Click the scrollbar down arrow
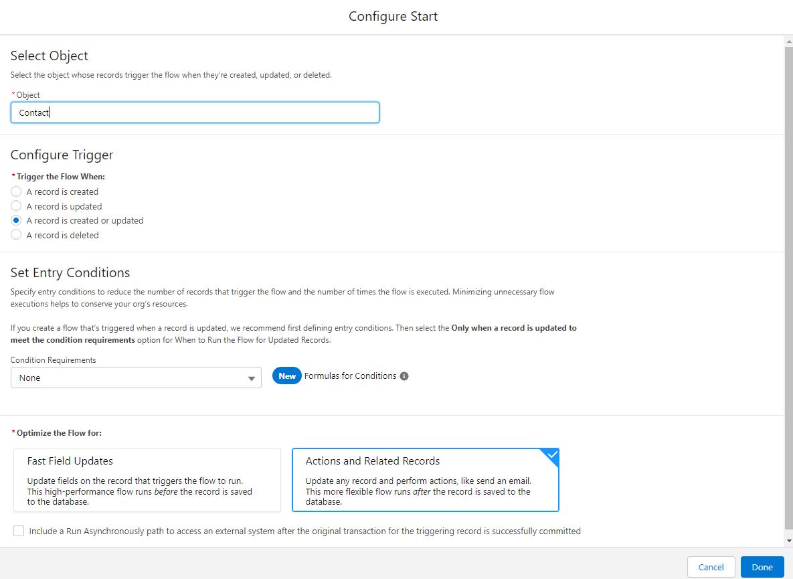The width and height of the screenshot is (793, 579). pos(788,540)
